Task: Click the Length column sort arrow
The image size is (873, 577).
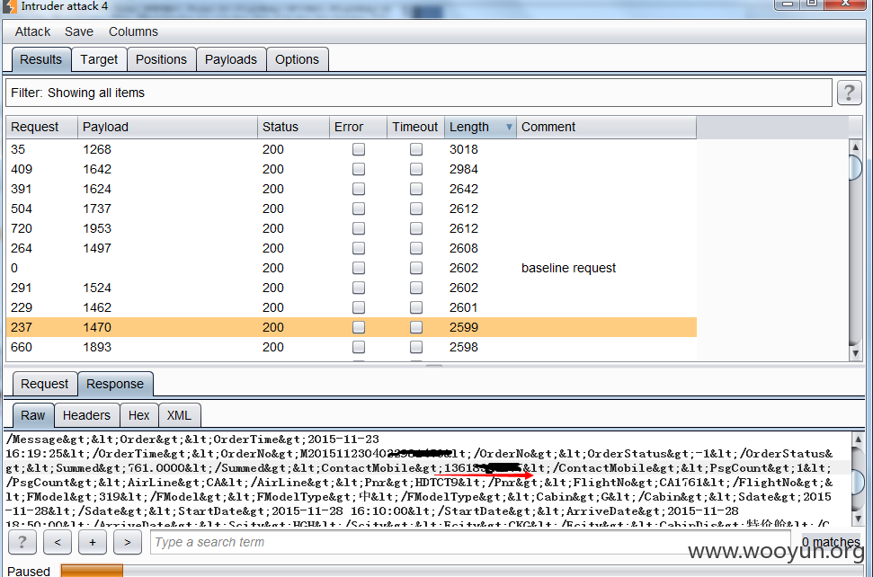Action: tap(508, 128)
